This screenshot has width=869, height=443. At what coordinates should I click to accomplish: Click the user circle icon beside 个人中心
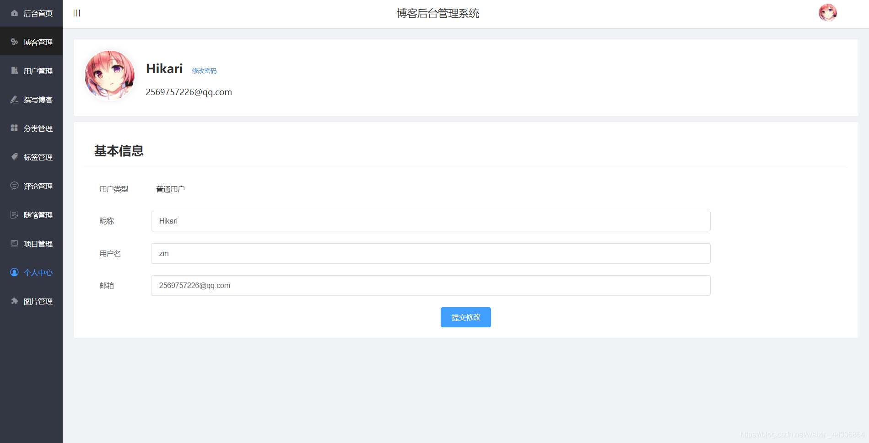tap(14, 272)
